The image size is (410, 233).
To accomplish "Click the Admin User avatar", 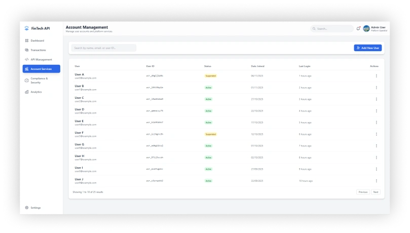I will point(366,28).
